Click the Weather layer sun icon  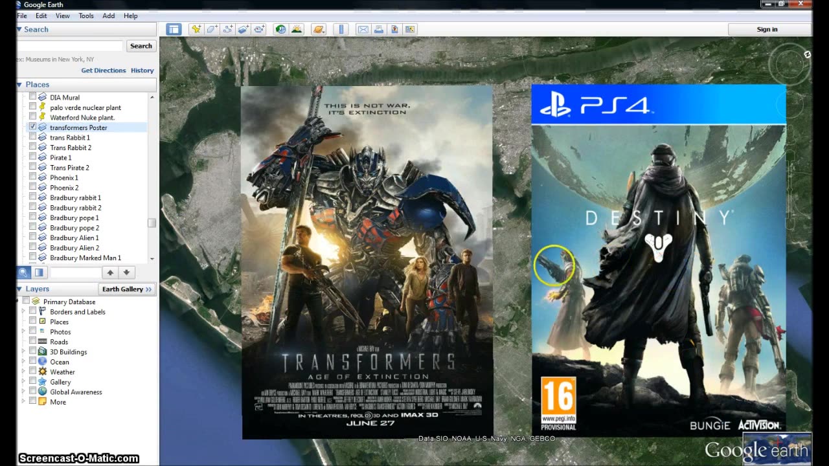click(43, 372)
